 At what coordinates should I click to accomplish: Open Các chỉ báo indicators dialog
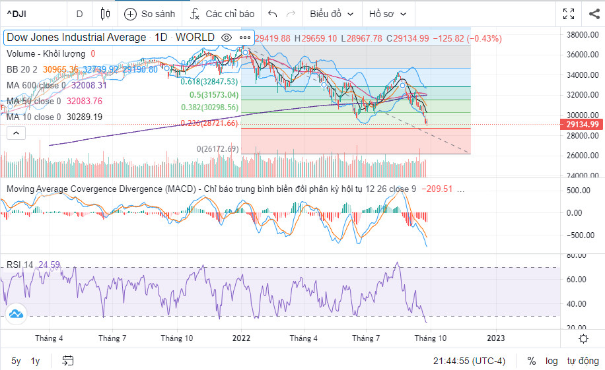click(x=222, y=15)
